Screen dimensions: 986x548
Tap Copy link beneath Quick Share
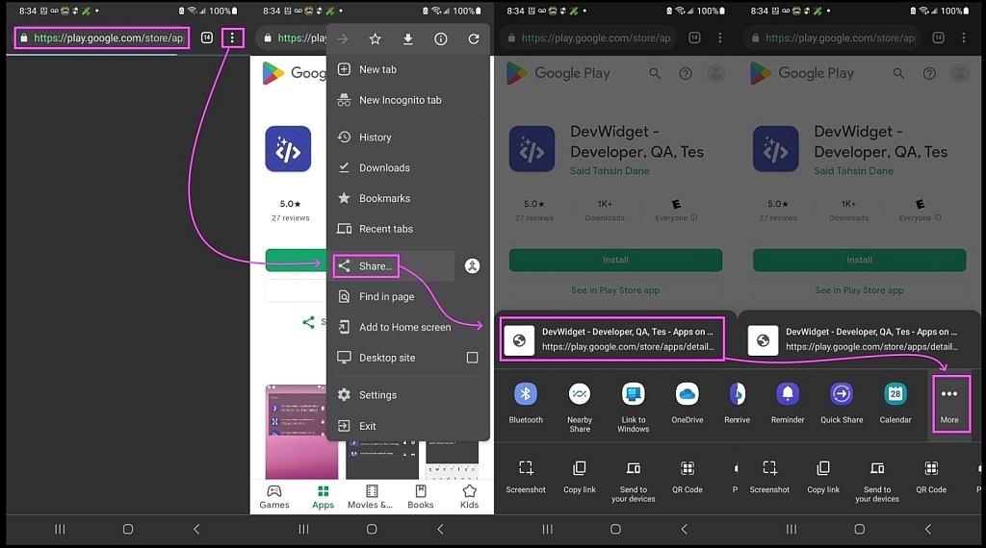click(823, 477)
